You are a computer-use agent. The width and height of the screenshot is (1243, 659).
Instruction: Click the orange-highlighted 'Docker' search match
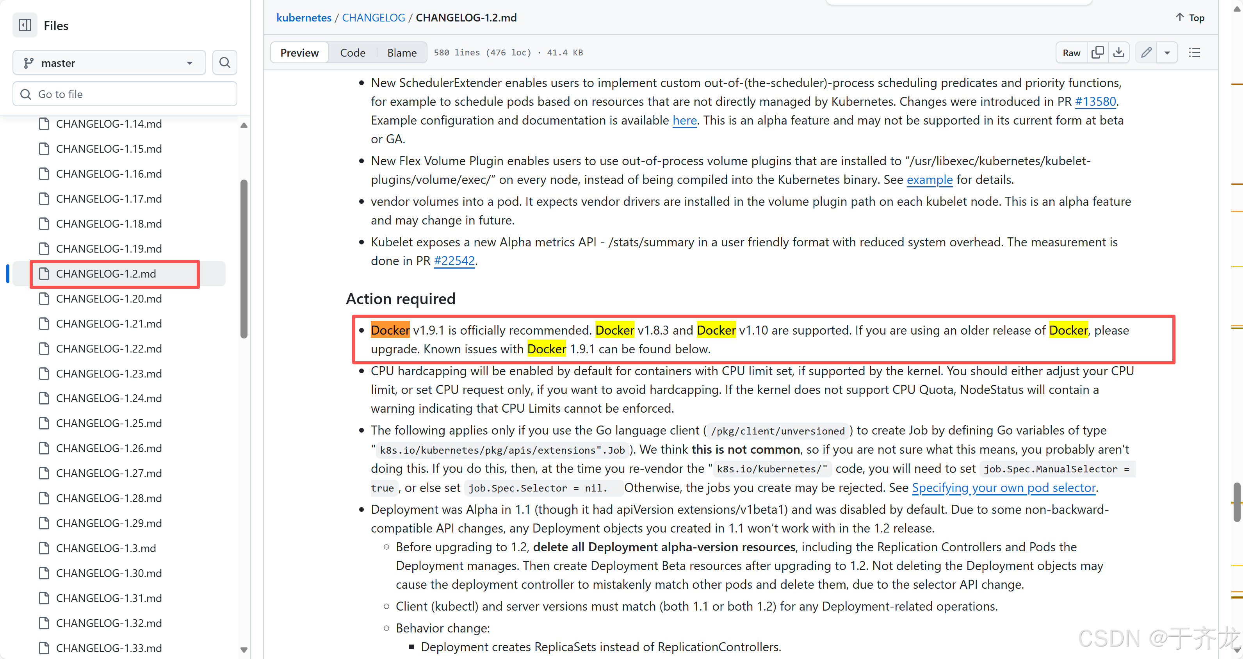point(390,330)
